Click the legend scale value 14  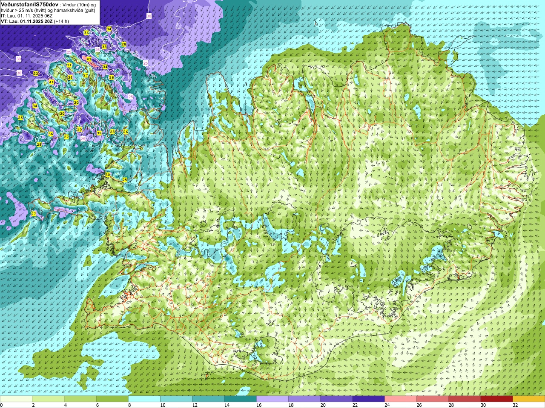tap(227, 405)
